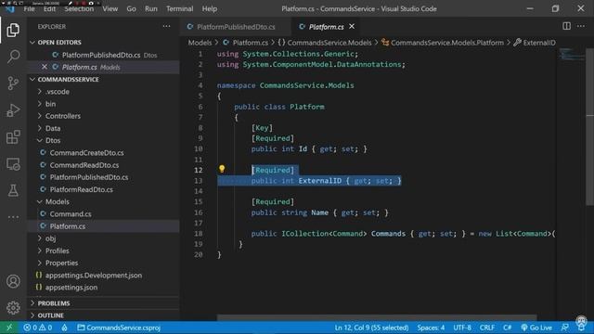
Task: Click the Models breadcrumb segment
Action: 200,43
